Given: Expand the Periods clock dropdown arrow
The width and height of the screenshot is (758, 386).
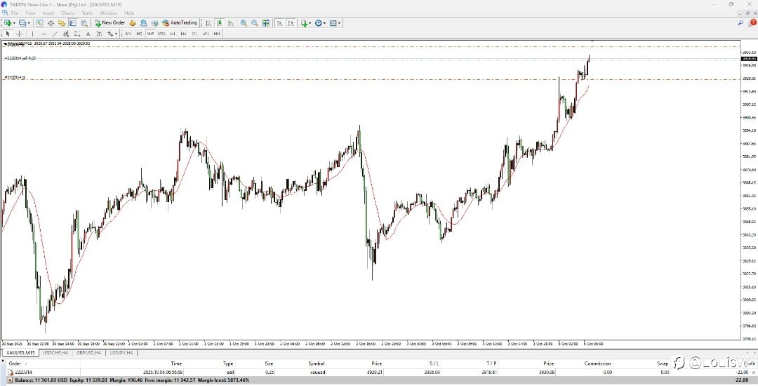Looking at the screenshot, I should (325, 22).
